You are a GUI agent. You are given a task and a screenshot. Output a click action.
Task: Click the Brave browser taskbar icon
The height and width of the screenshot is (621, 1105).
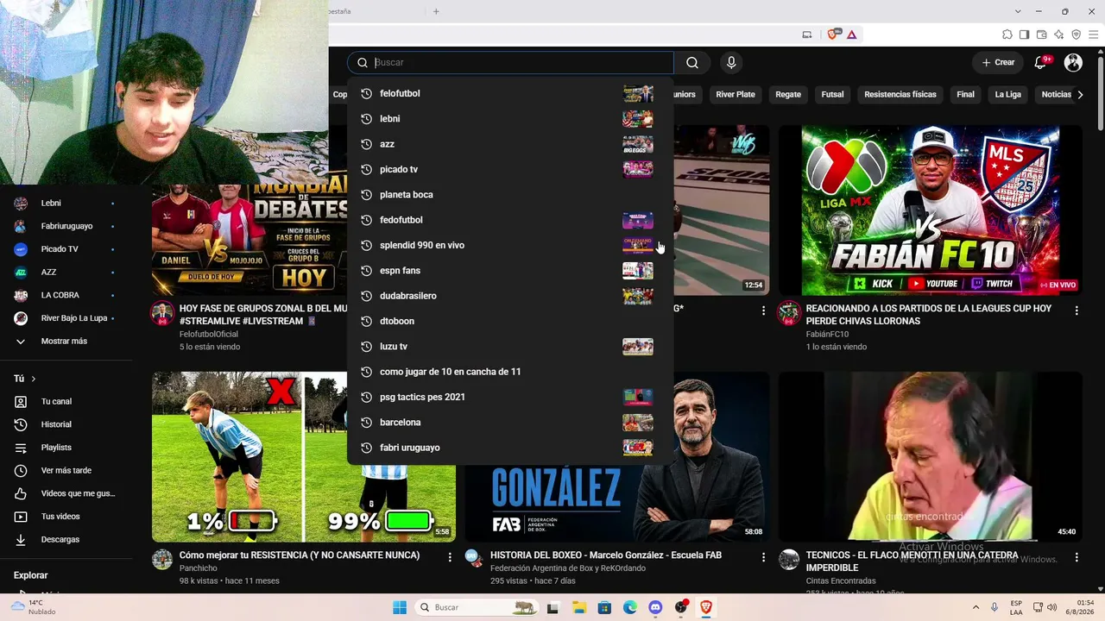click(x=706, y=607)
